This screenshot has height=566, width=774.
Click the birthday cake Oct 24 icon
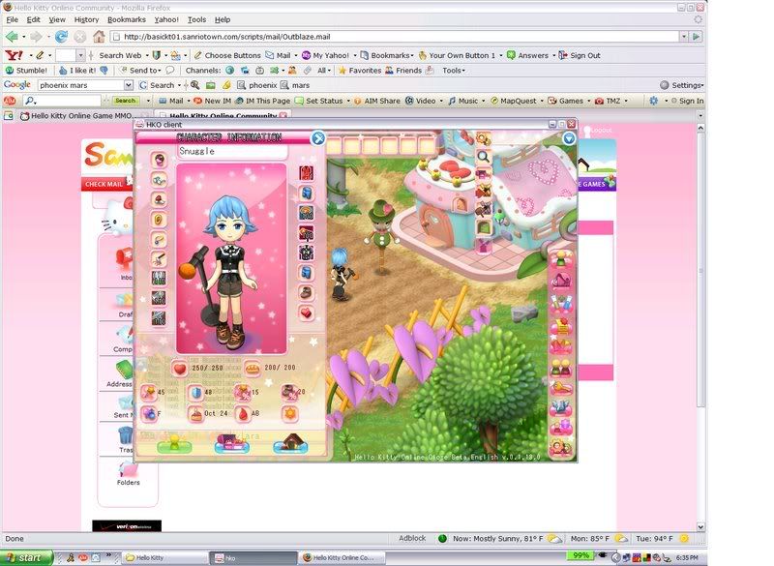(196, 413)
